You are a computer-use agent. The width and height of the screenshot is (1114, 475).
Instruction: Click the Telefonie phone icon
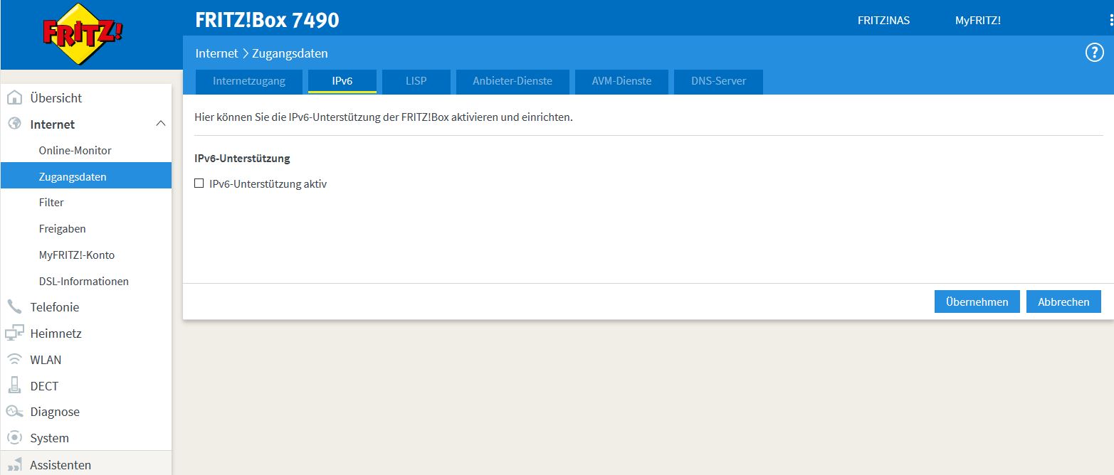click(14, 306)
